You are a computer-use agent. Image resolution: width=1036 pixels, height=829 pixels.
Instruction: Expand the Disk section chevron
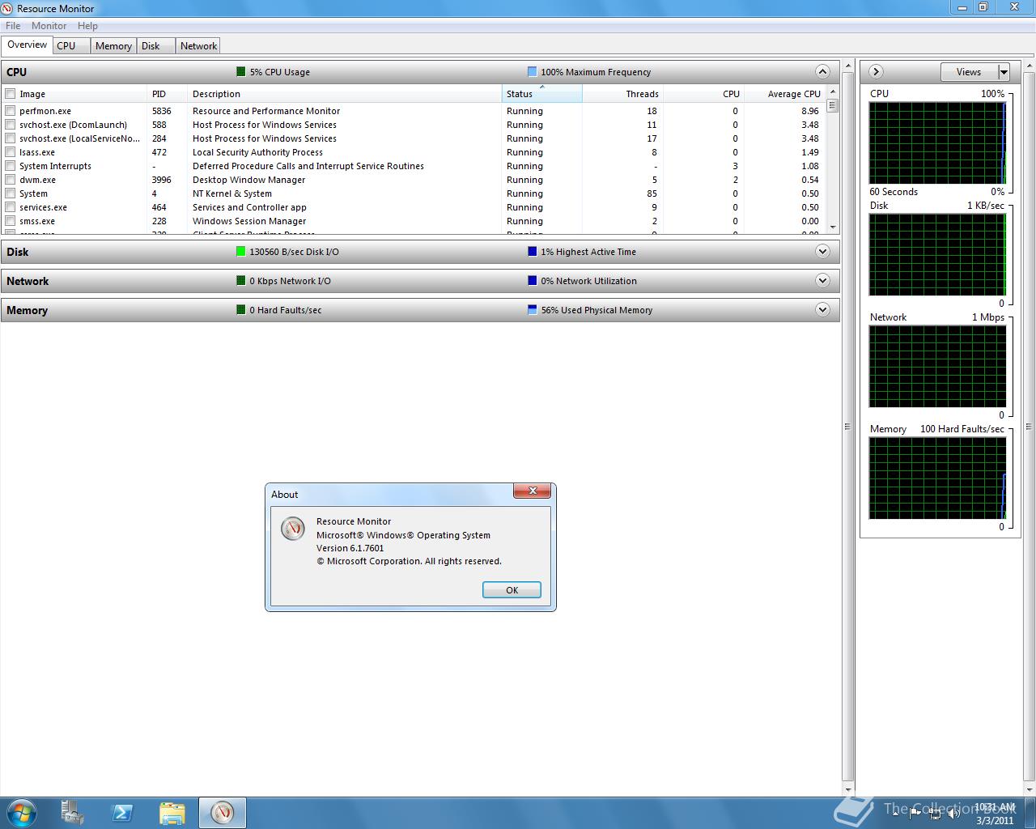[x=822, y=251]
